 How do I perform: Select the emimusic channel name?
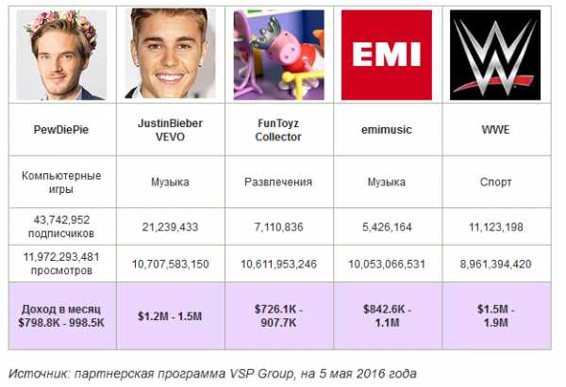tap(387, 130)
